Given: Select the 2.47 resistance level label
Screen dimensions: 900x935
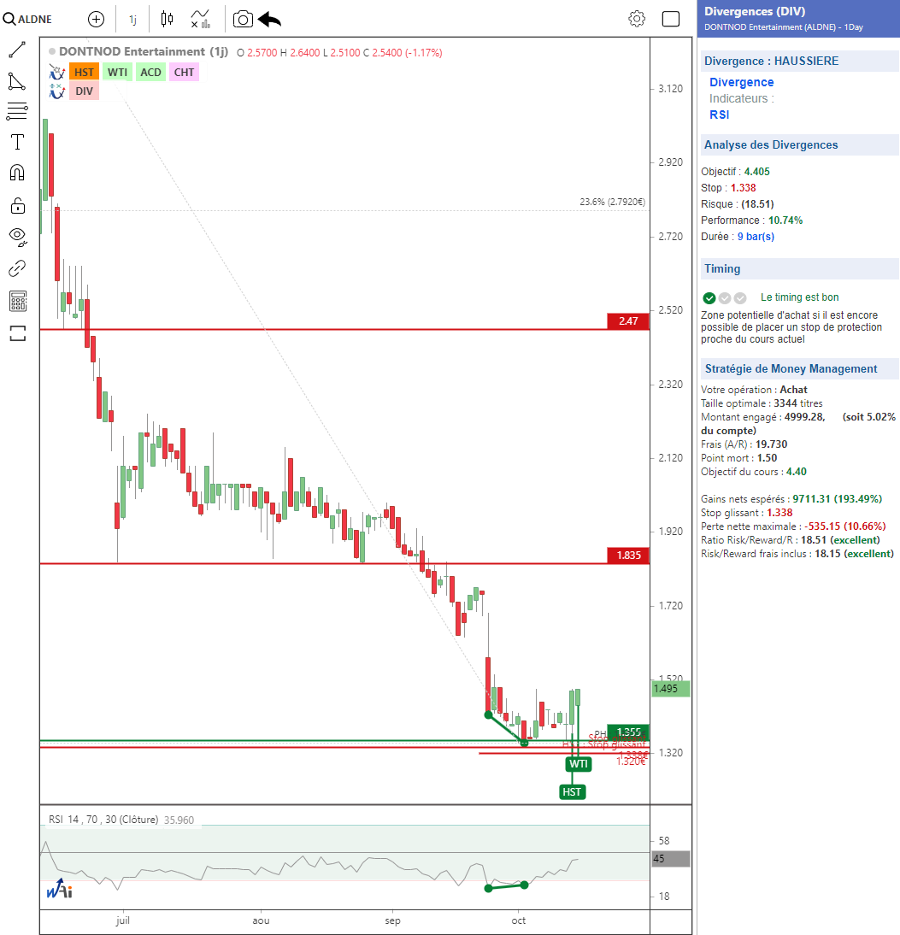Looking at the screenshot, I should pos(628,320).
